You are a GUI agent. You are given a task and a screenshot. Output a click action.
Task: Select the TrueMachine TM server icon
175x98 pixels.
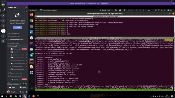[x=3, y=11]
